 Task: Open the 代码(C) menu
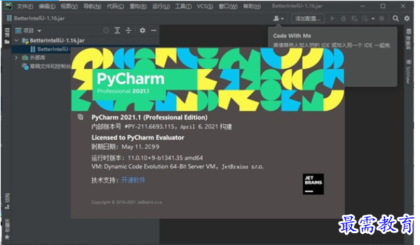pos(115,6)
